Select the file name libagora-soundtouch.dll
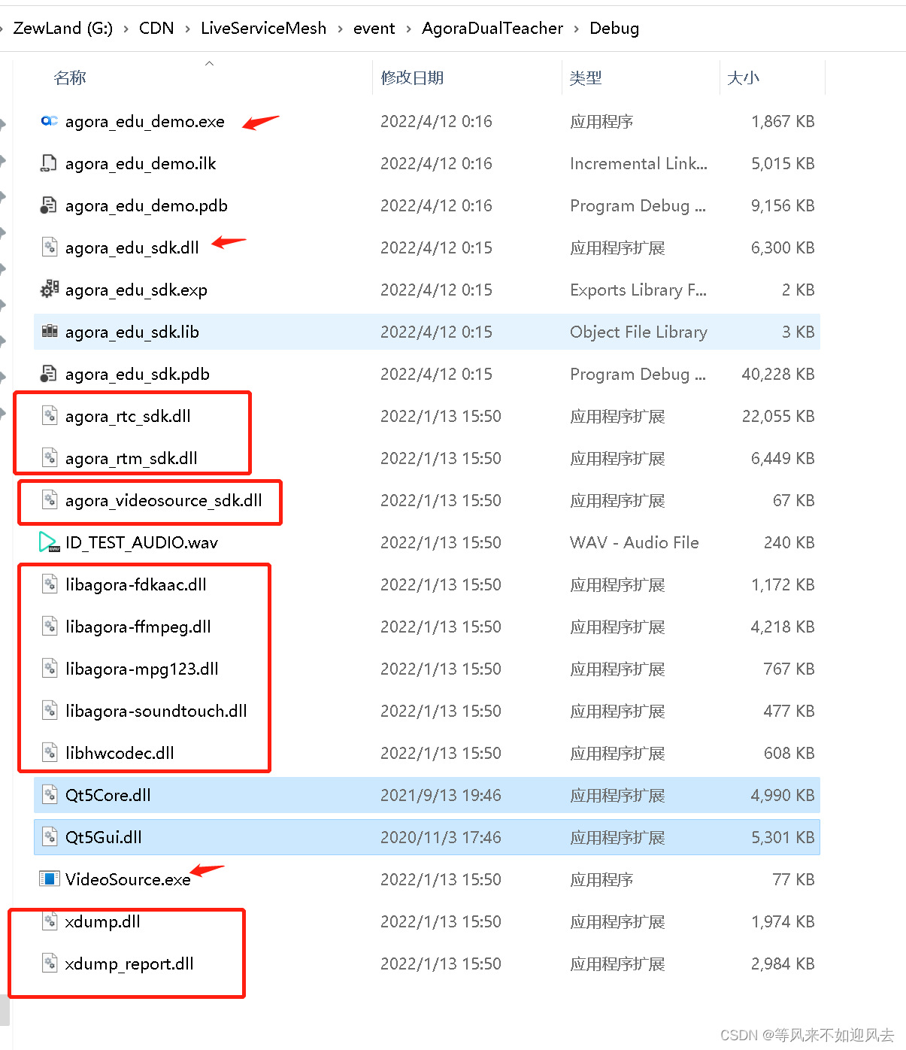906x1050 pixels. [156, 712]
